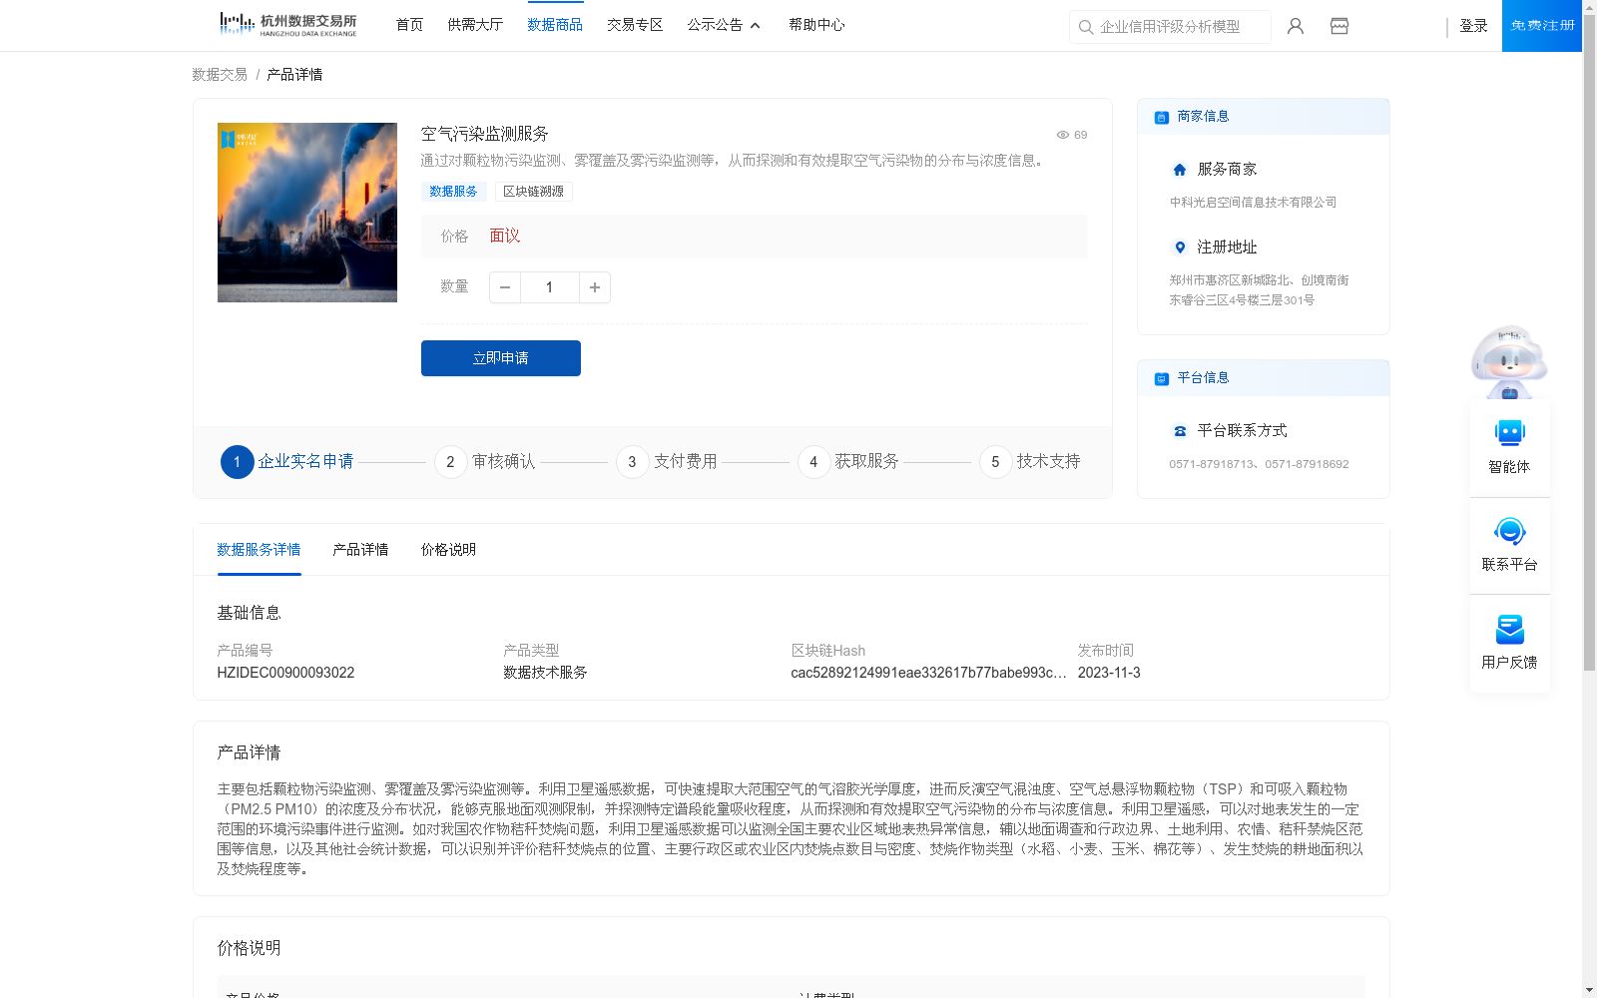Open 帮助中心 nav item
The image size is (1597, 998).
(x=816, y=25)
